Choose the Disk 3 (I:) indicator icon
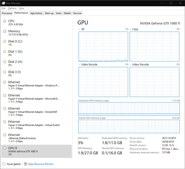Screen dimensions: 185x169 click(5, 72)
